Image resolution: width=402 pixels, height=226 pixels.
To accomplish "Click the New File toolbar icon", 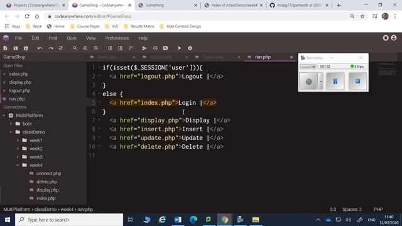I will [5, 48].
